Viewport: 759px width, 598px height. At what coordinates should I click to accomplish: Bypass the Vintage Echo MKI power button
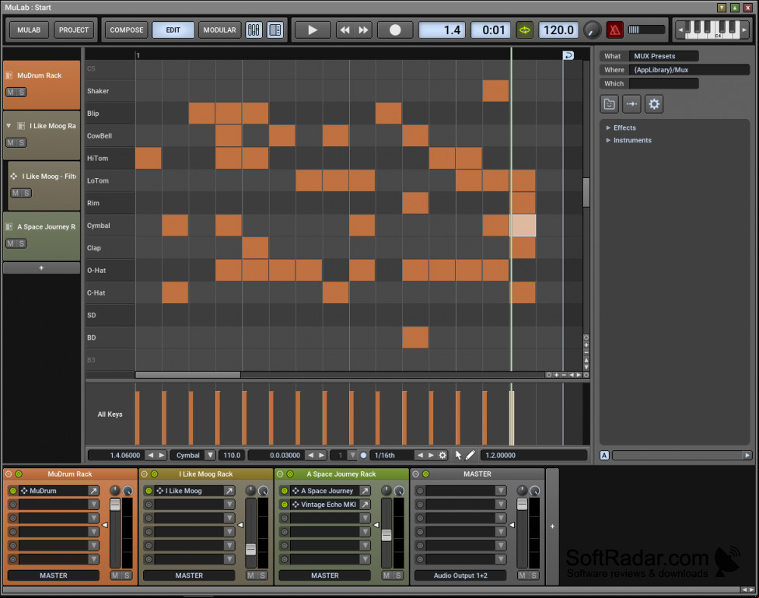[x=285, y=504]
